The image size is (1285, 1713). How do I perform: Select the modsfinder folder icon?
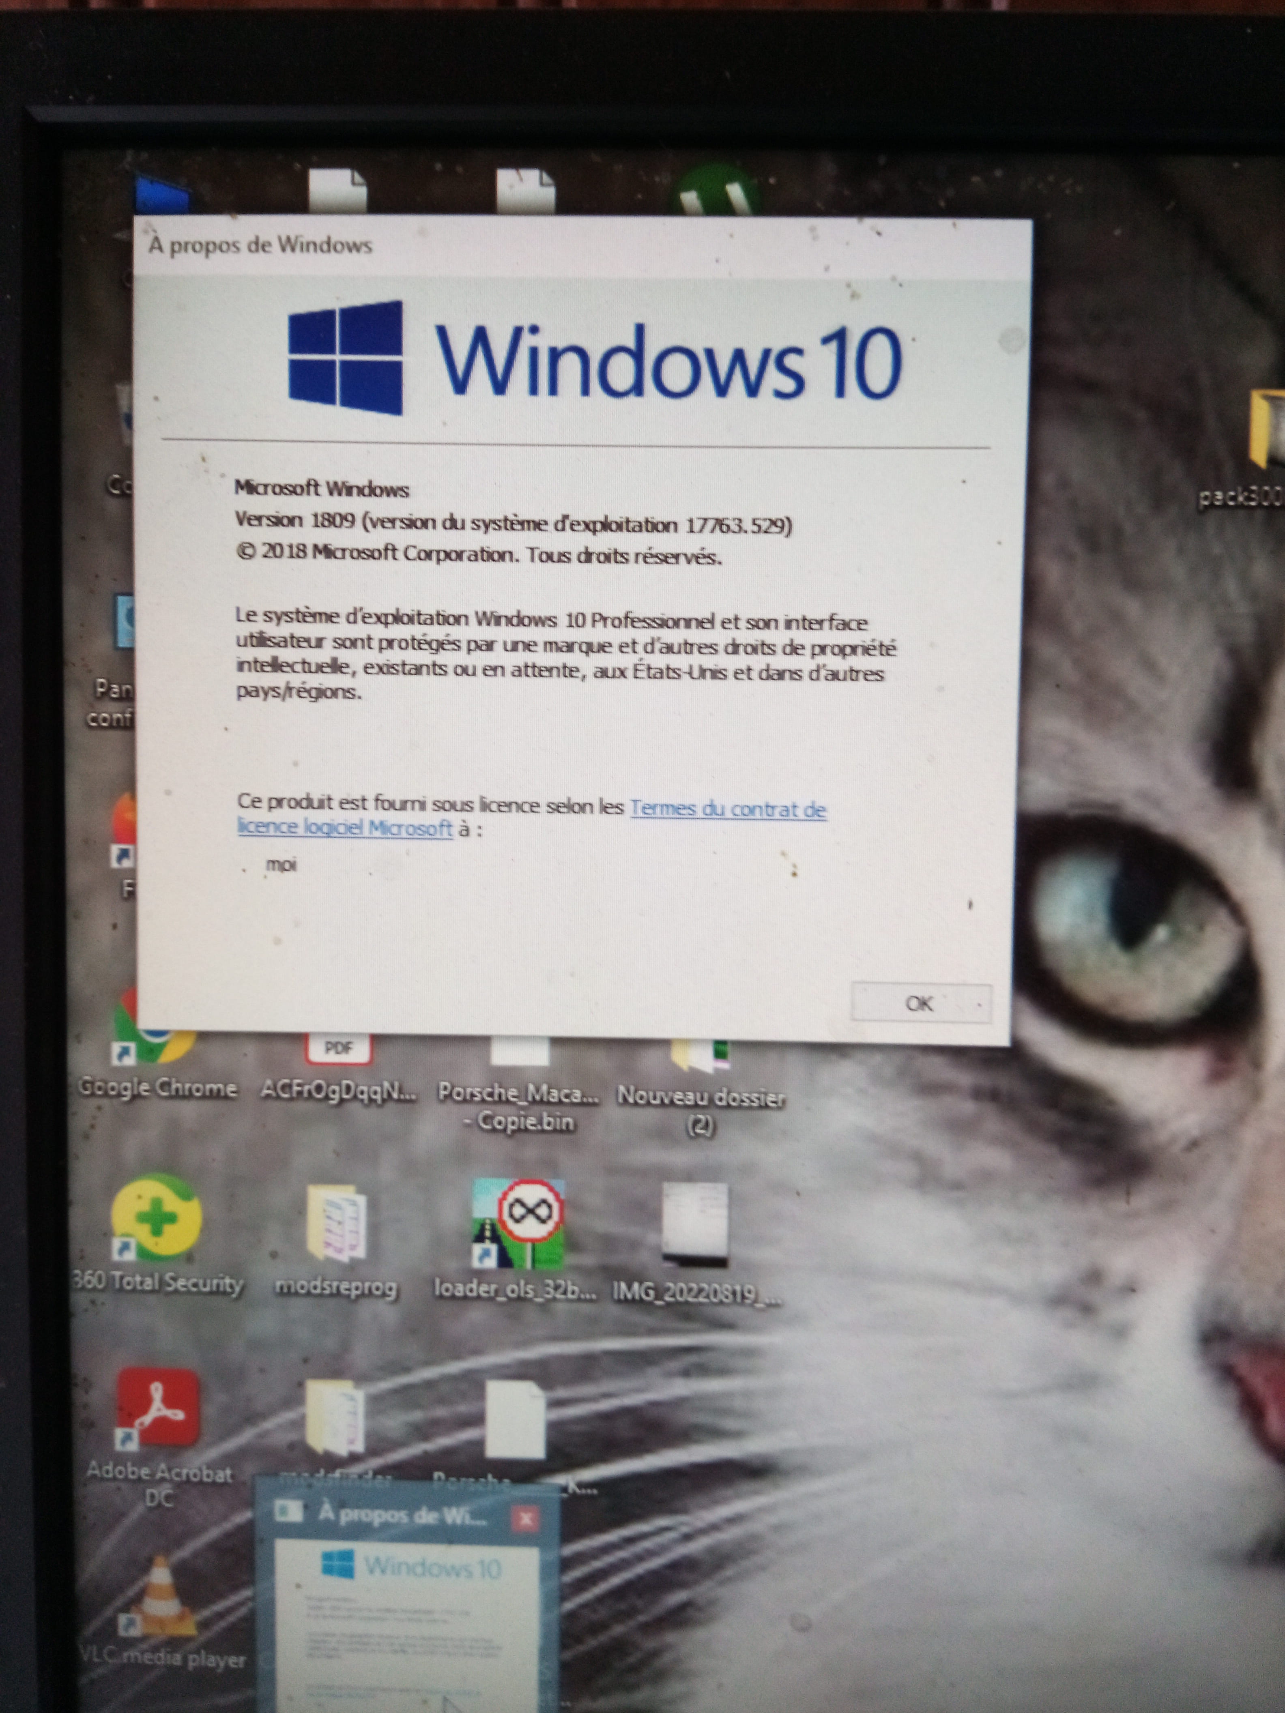pos(335,1419)
